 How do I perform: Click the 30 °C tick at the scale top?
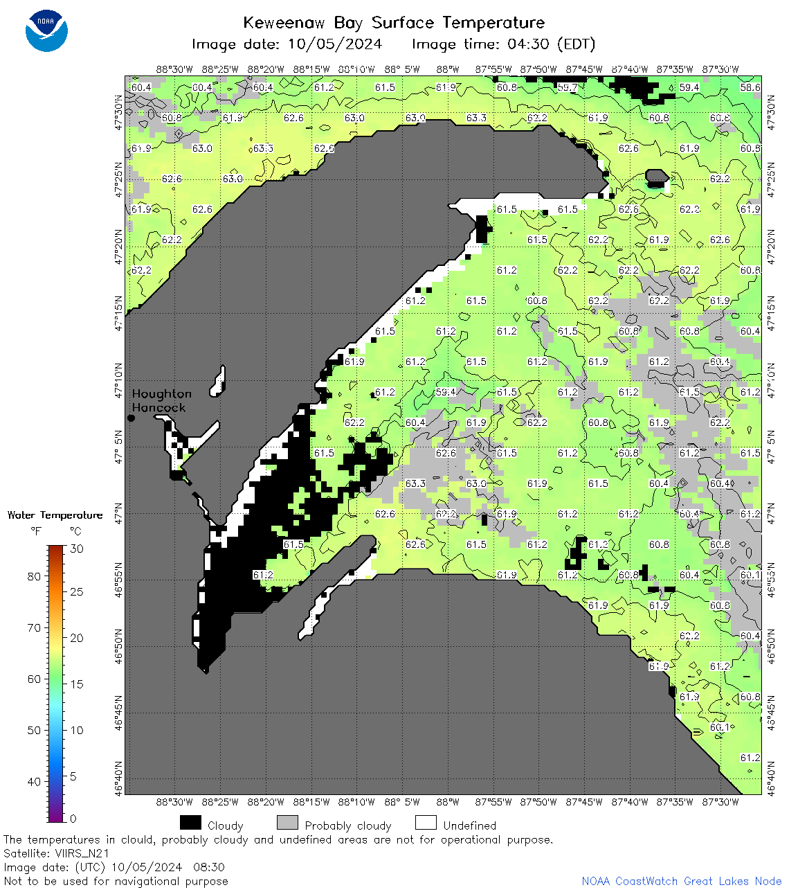point(77,548)
